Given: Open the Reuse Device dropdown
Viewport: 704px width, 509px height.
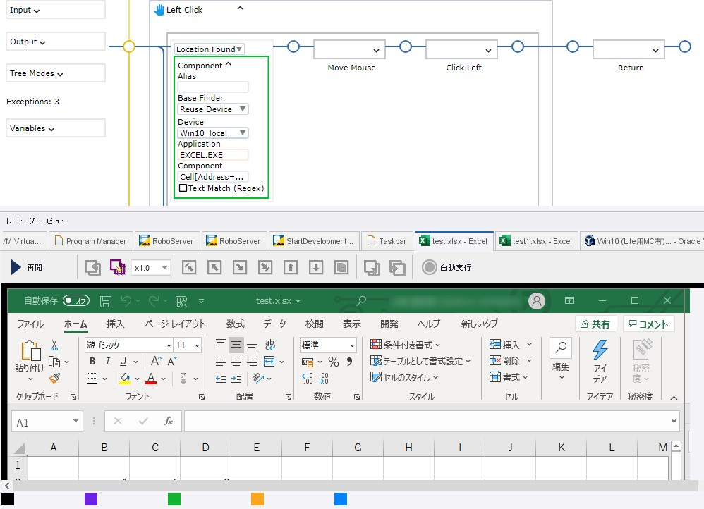Looking at the screenshot, I should (213, 109).
